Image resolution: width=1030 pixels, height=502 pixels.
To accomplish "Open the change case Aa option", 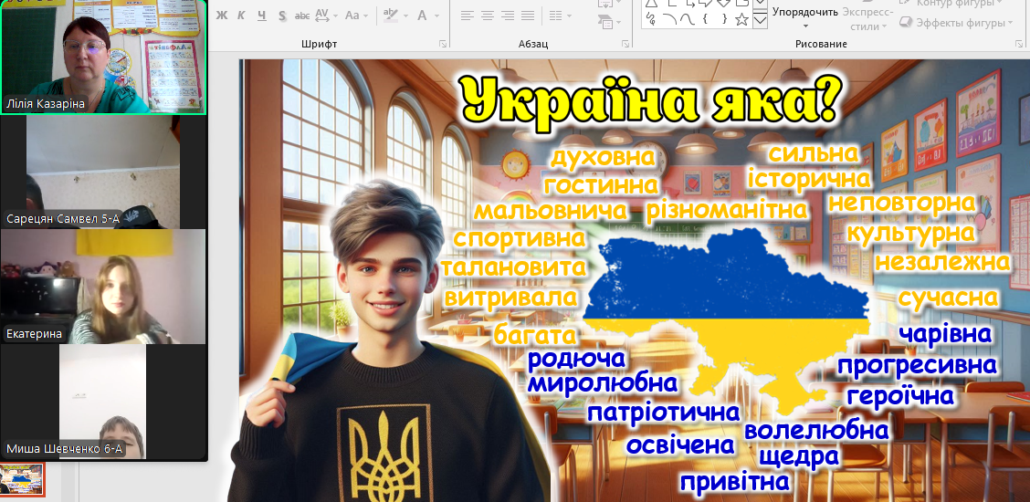I will 352,16.
